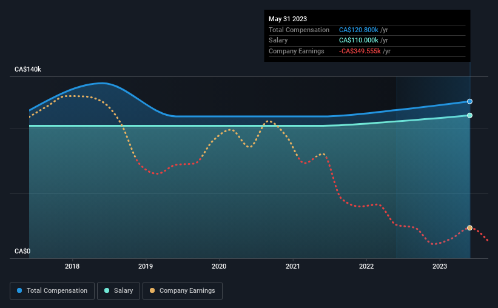
Task: Click the tooltip's Company Earnings row label
Action: click(x=297, y=51)
